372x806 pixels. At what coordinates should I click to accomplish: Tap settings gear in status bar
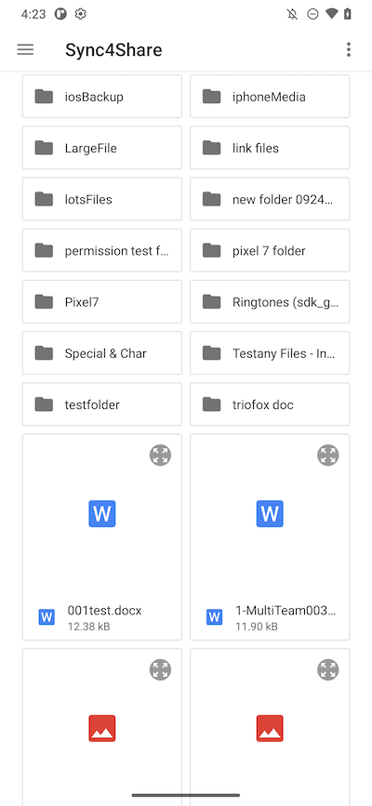pyautogui.click(x=80, y=14)
